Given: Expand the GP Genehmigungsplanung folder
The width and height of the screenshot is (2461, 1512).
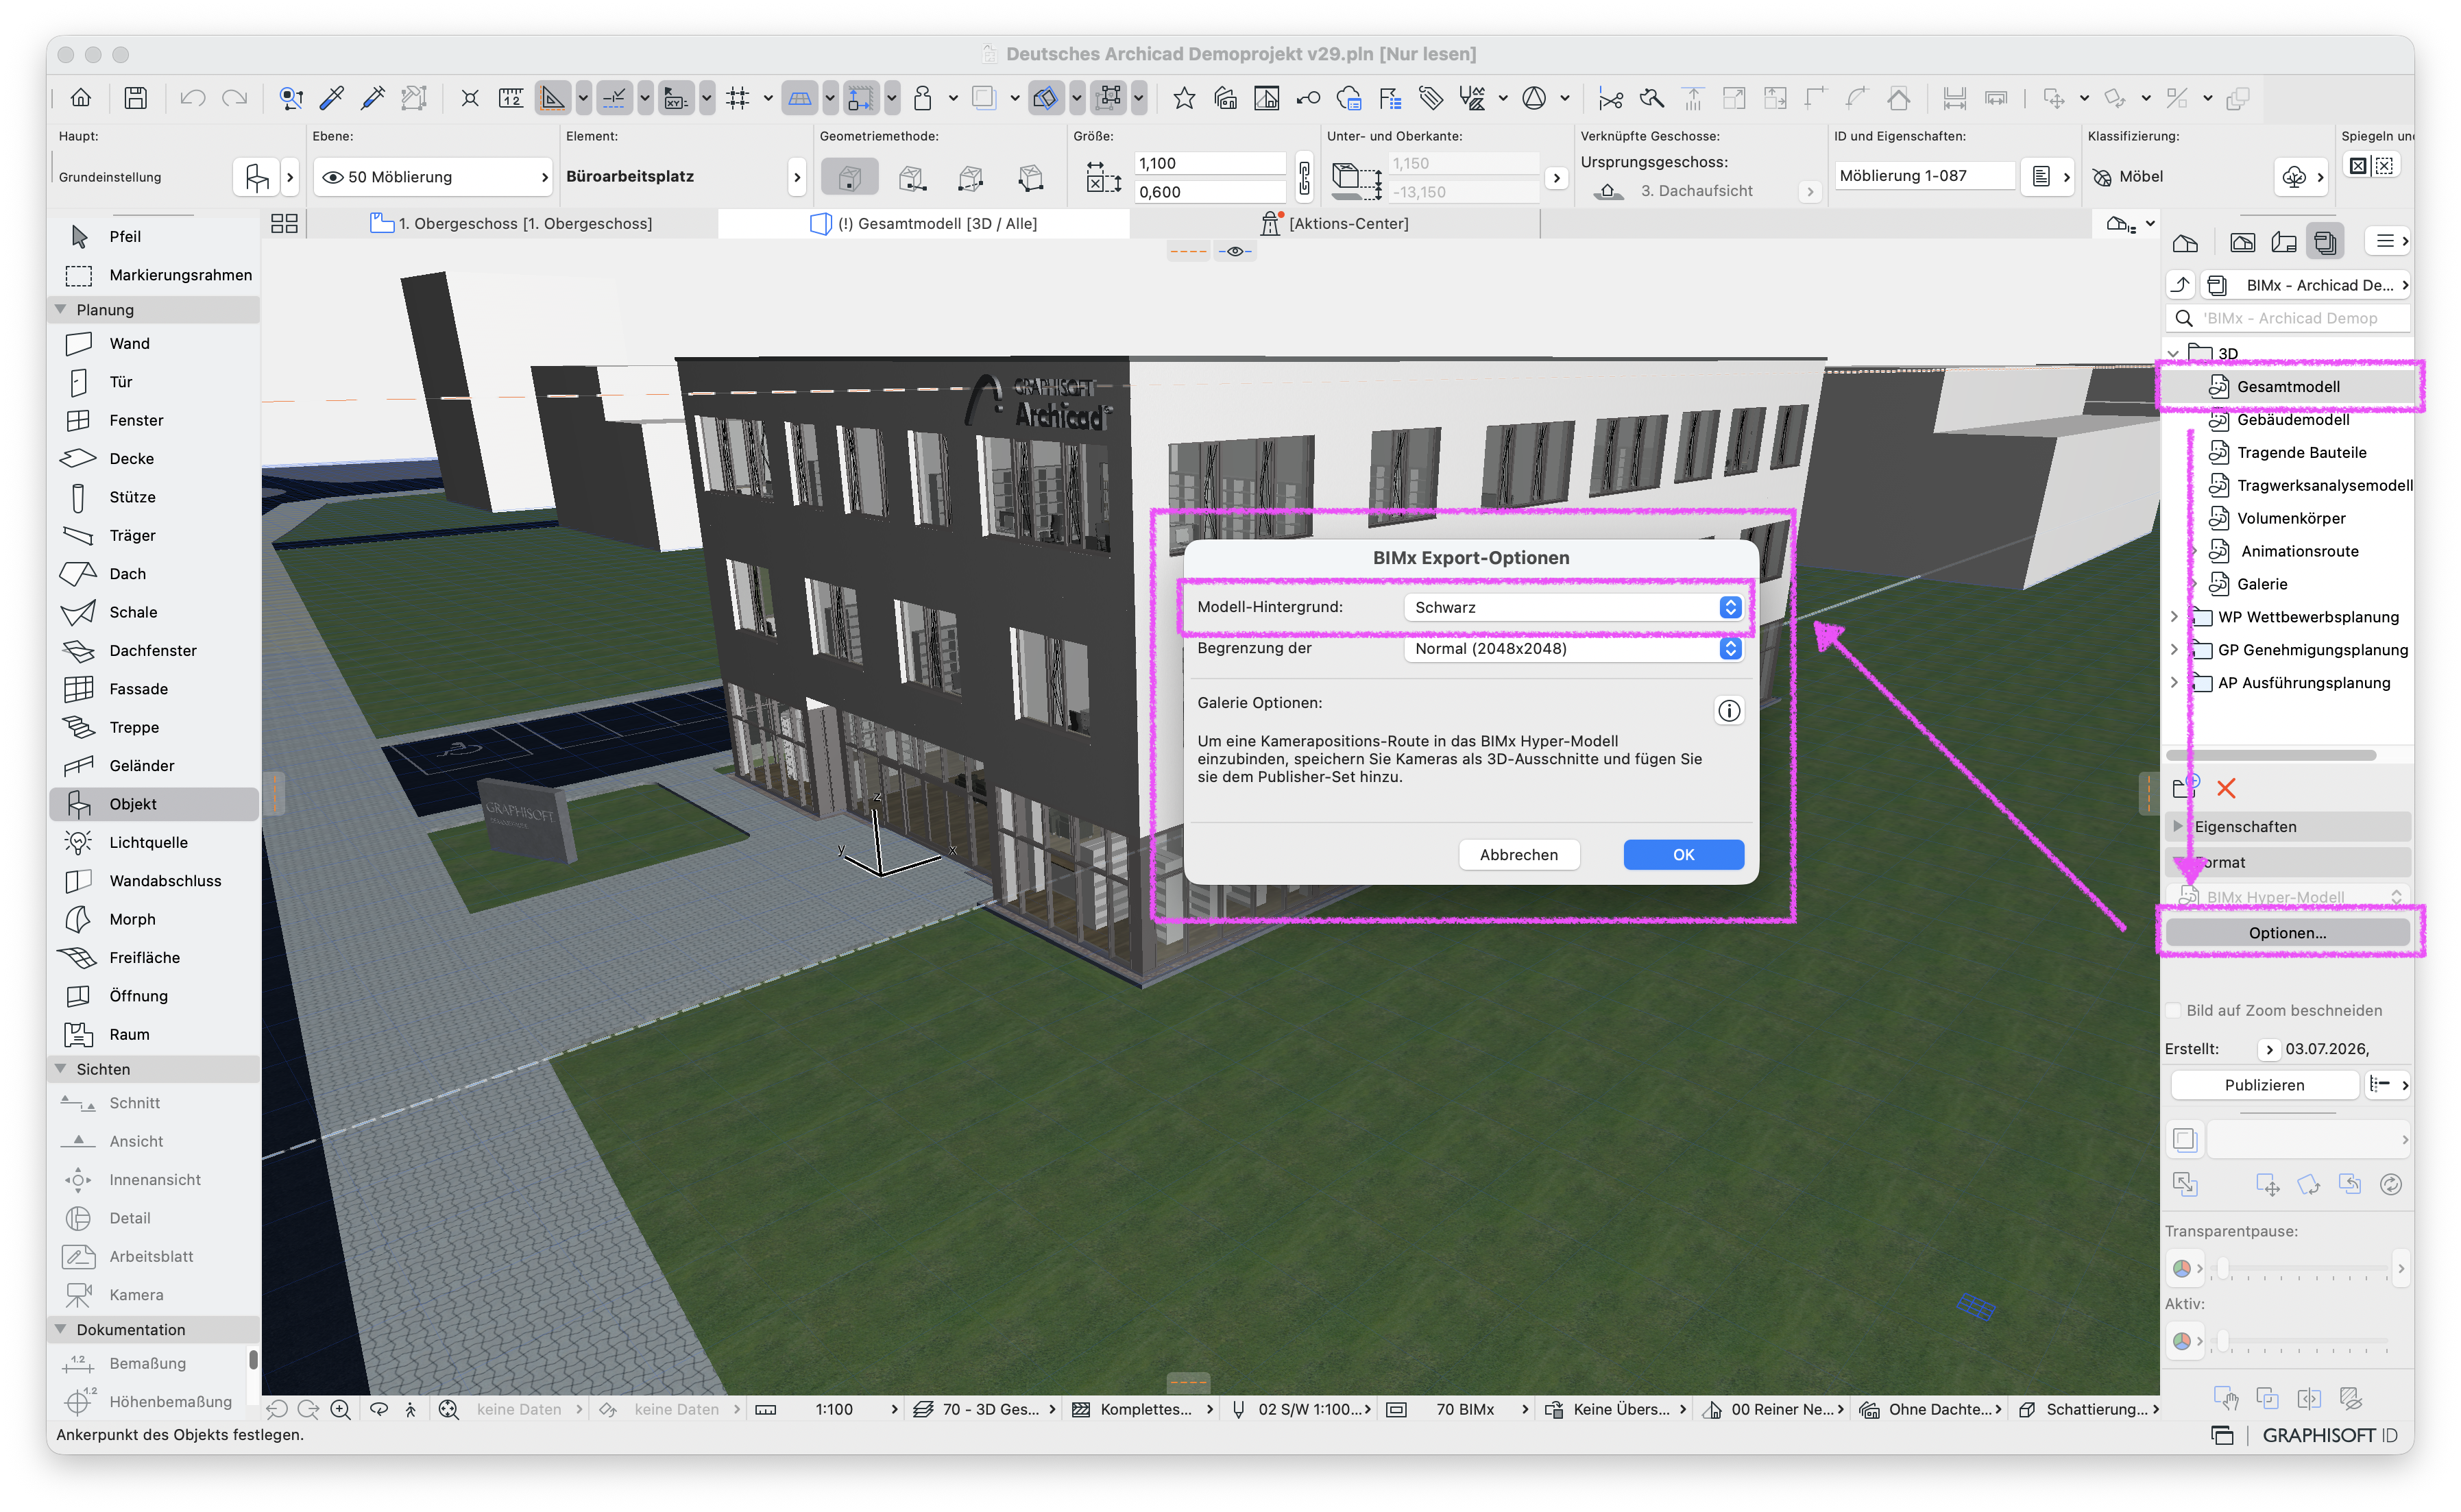Looking at the screenshot, I should (2174, 650).
